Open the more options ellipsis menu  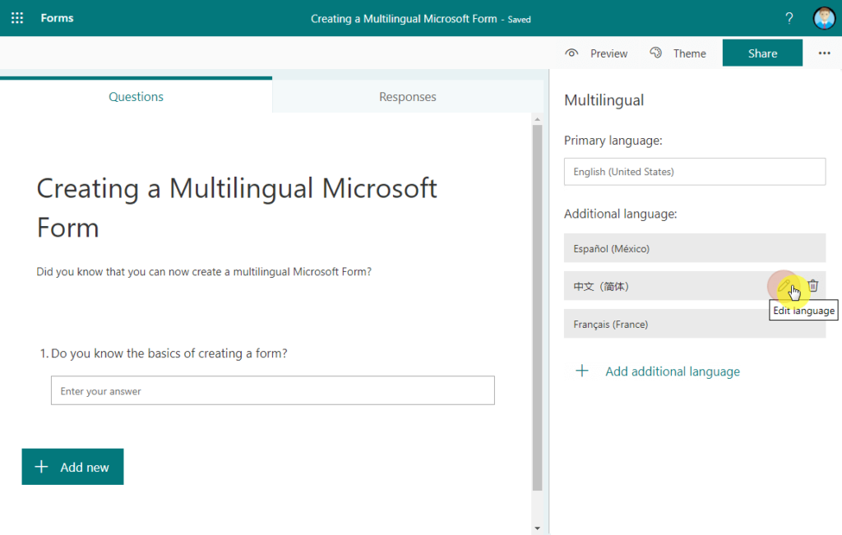[x=824, y=53]
